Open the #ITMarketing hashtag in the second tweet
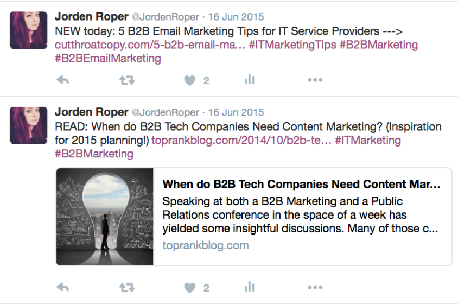The height and width of the screenshot is (304, 458). 368,140
